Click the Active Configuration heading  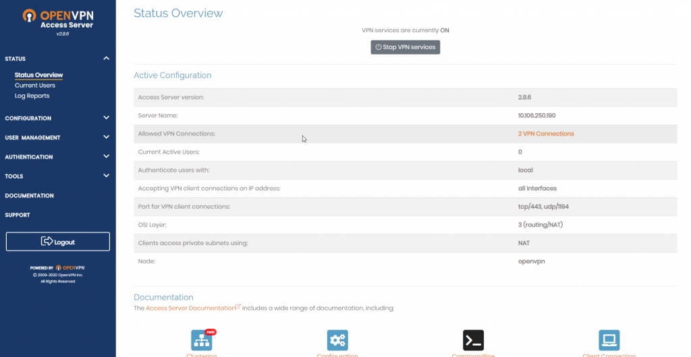pyautogui.click(x=172, y=75)
